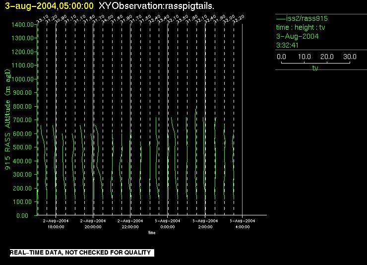This screenshot has width=367, height=265.
Task: Click the y-axis label '1100.00'
Action: tap(22, 66)
